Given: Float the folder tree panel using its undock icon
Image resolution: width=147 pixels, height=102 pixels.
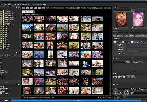Looking at the screenshot, I should click(16, 7).
